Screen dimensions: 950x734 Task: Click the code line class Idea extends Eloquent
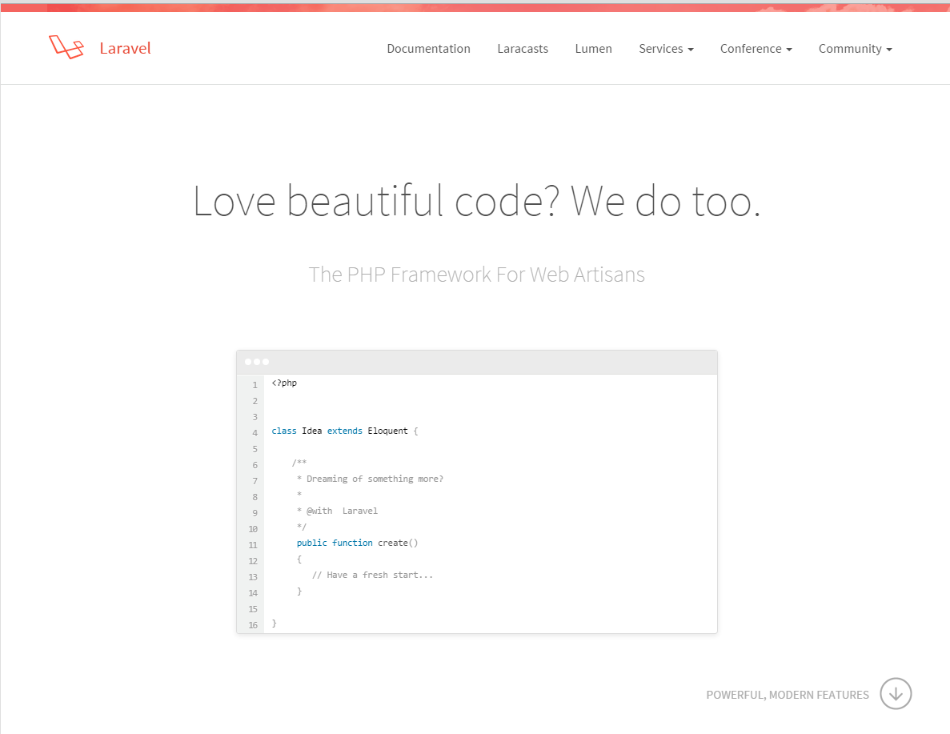(x=345, y=431)
